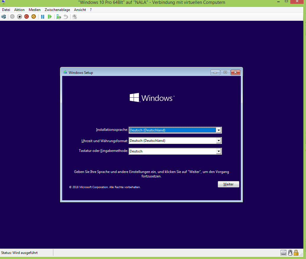This screenshot has height=259, width=306.
Task: Click the Checkpoint (snapshot) toolbar icon
Action: [x=59, y=17]
